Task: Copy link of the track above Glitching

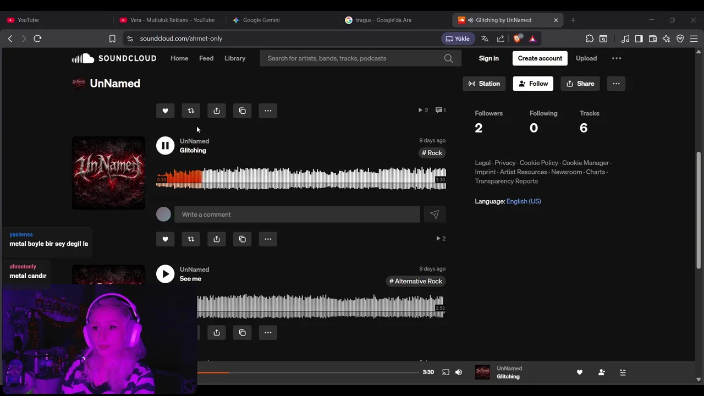Action: pyautogui.click(x=243, y=111)
